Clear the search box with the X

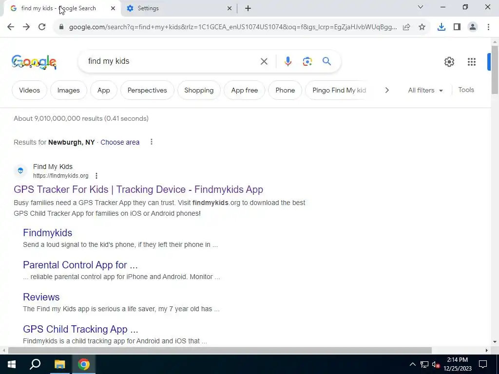click(264, 61)
